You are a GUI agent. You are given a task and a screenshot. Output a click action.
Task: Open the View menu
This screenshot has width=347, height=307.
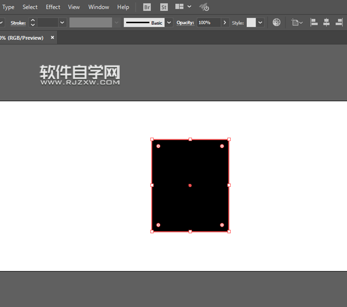point(73,7)
